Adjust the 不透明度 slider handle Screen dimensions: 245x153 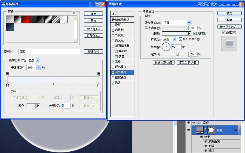[x=186, y=28]
